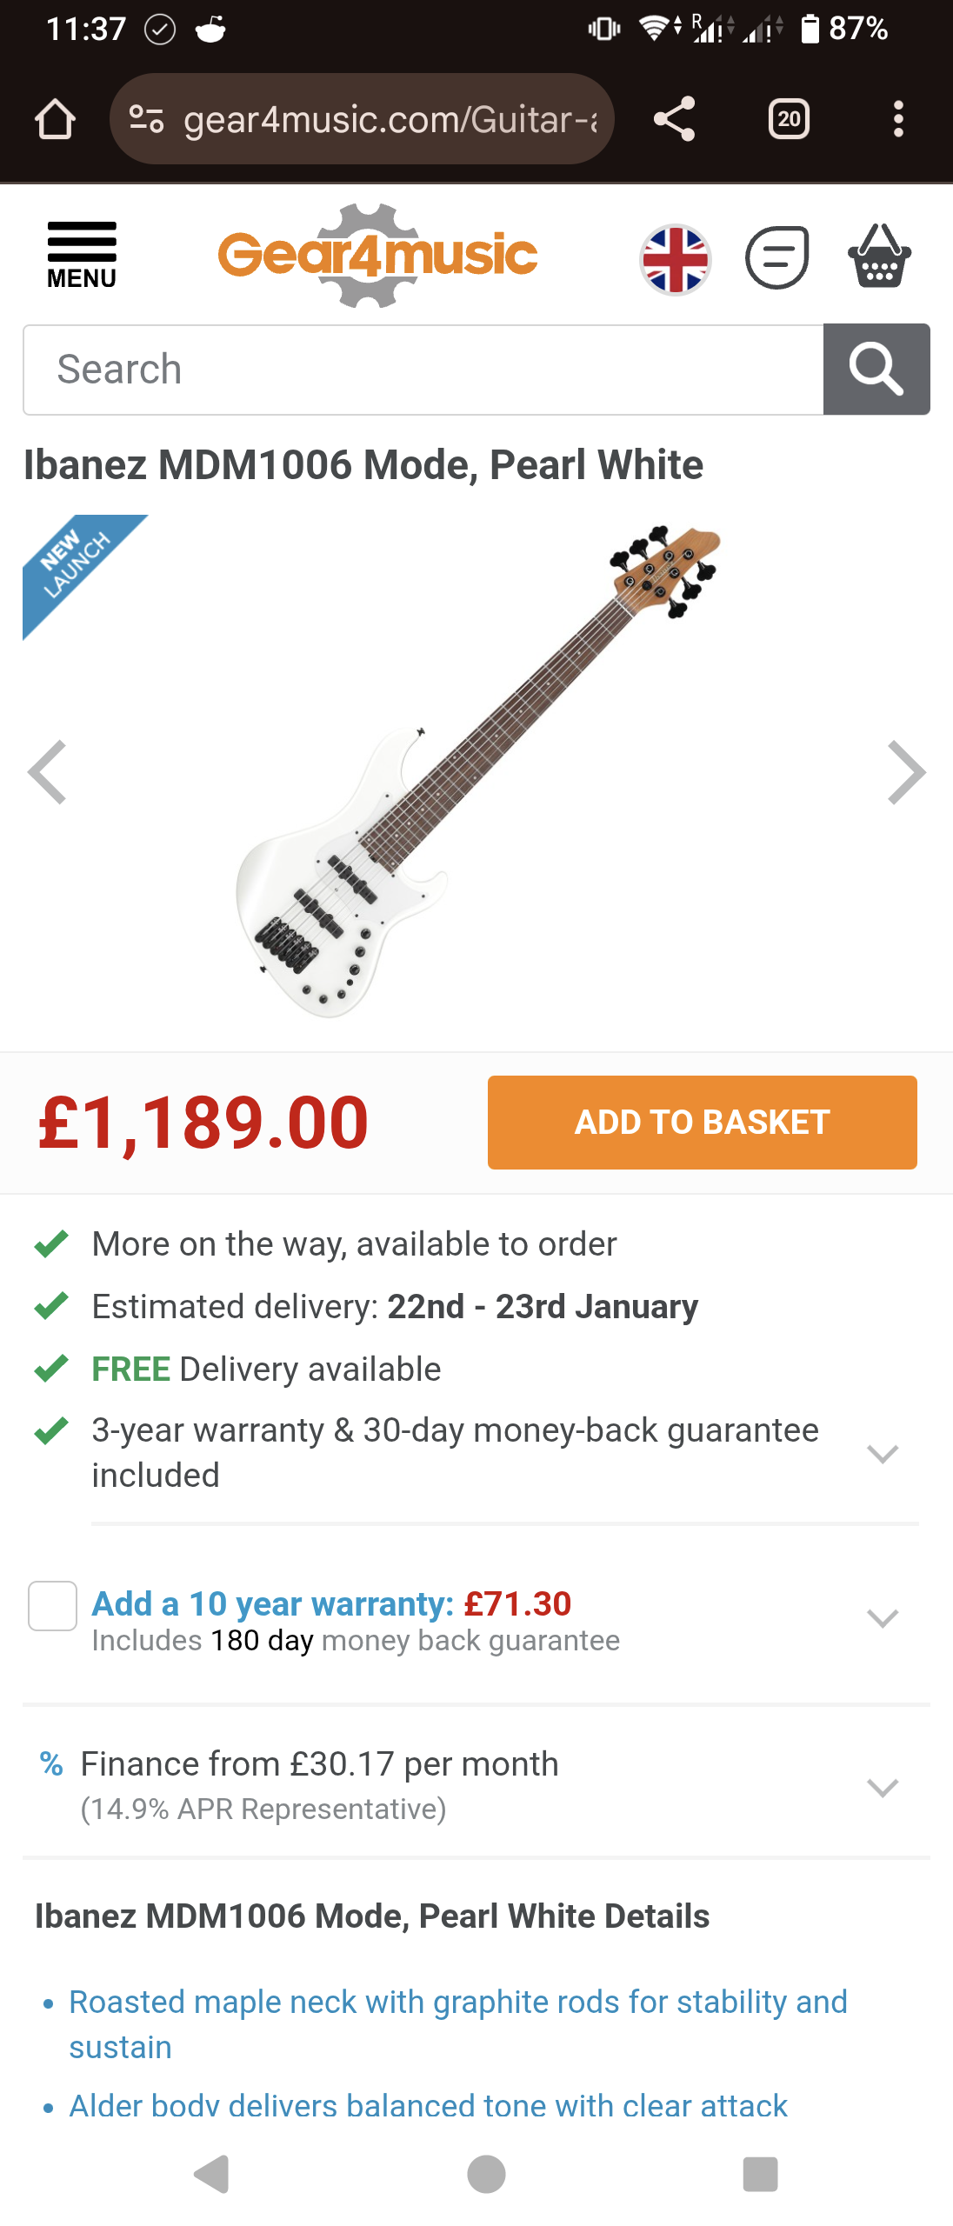Focus the Search input field
The width and height of the screenshot is (953, 2226).
423,370
